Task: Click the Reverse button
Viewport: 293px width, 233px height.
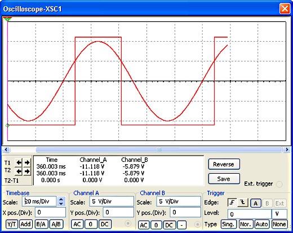Action: tap(224, 164)
